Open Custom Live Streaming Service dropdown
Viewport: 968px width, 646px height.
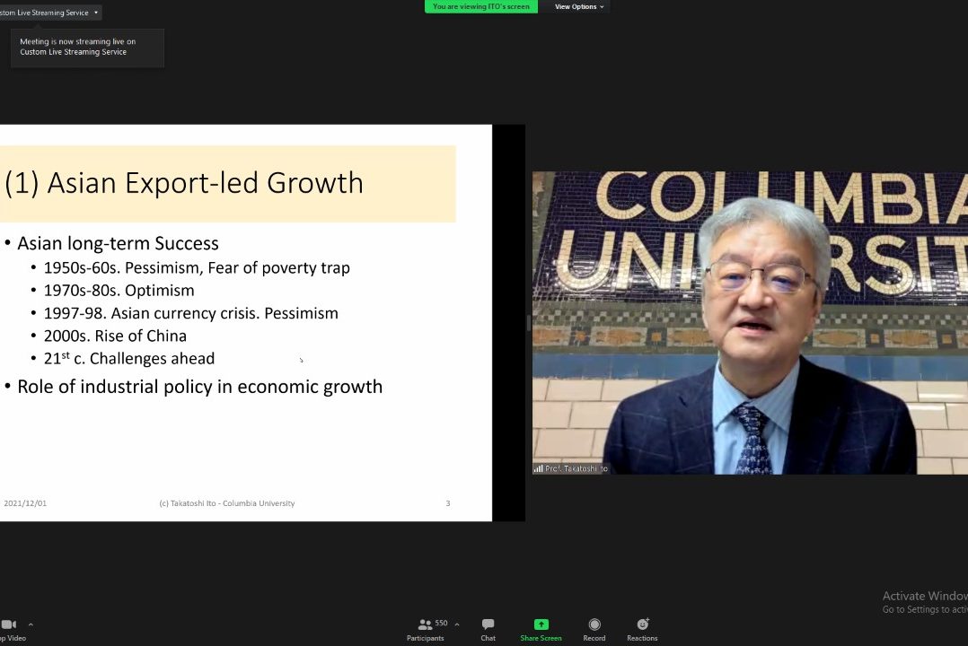click(x=49, y=13)
